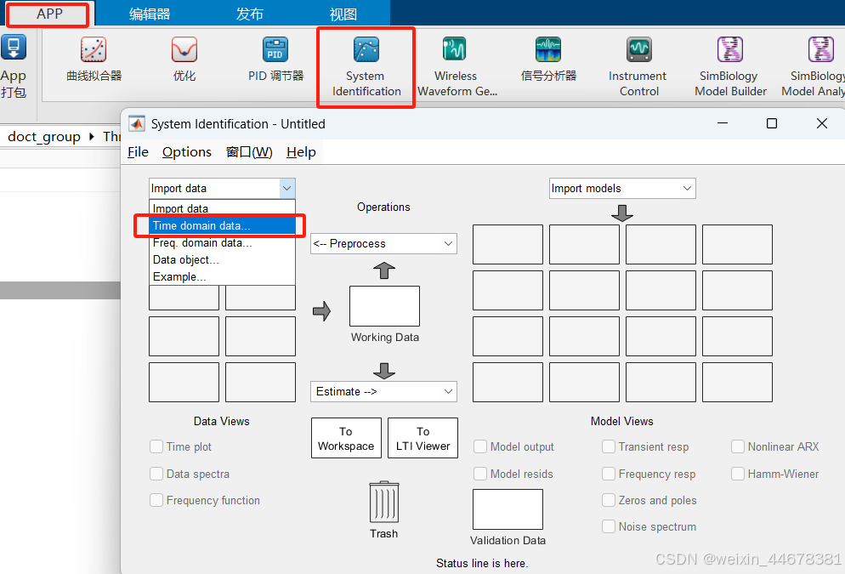Toggle the Zeros and poles checkbox
Image resolution: width=845 pixels, height=574 pixels.
[609, 500]
